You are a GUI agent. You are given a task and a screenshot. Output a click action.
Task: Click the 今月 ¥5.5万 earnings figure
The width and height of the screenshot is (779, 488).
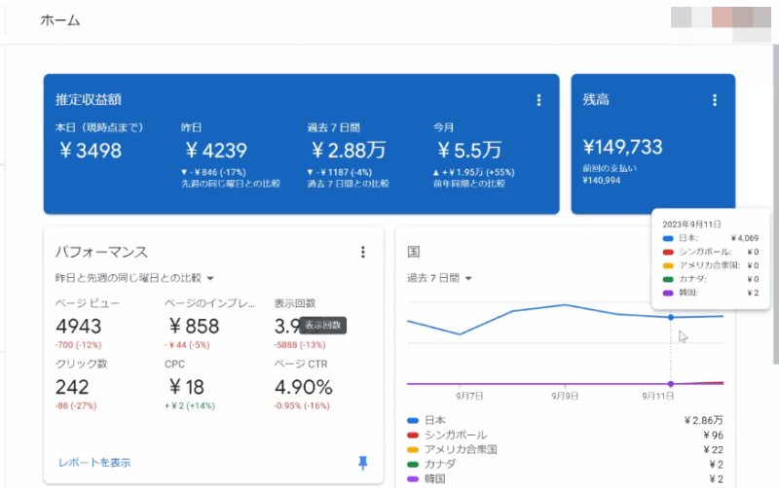click(469, 150)
